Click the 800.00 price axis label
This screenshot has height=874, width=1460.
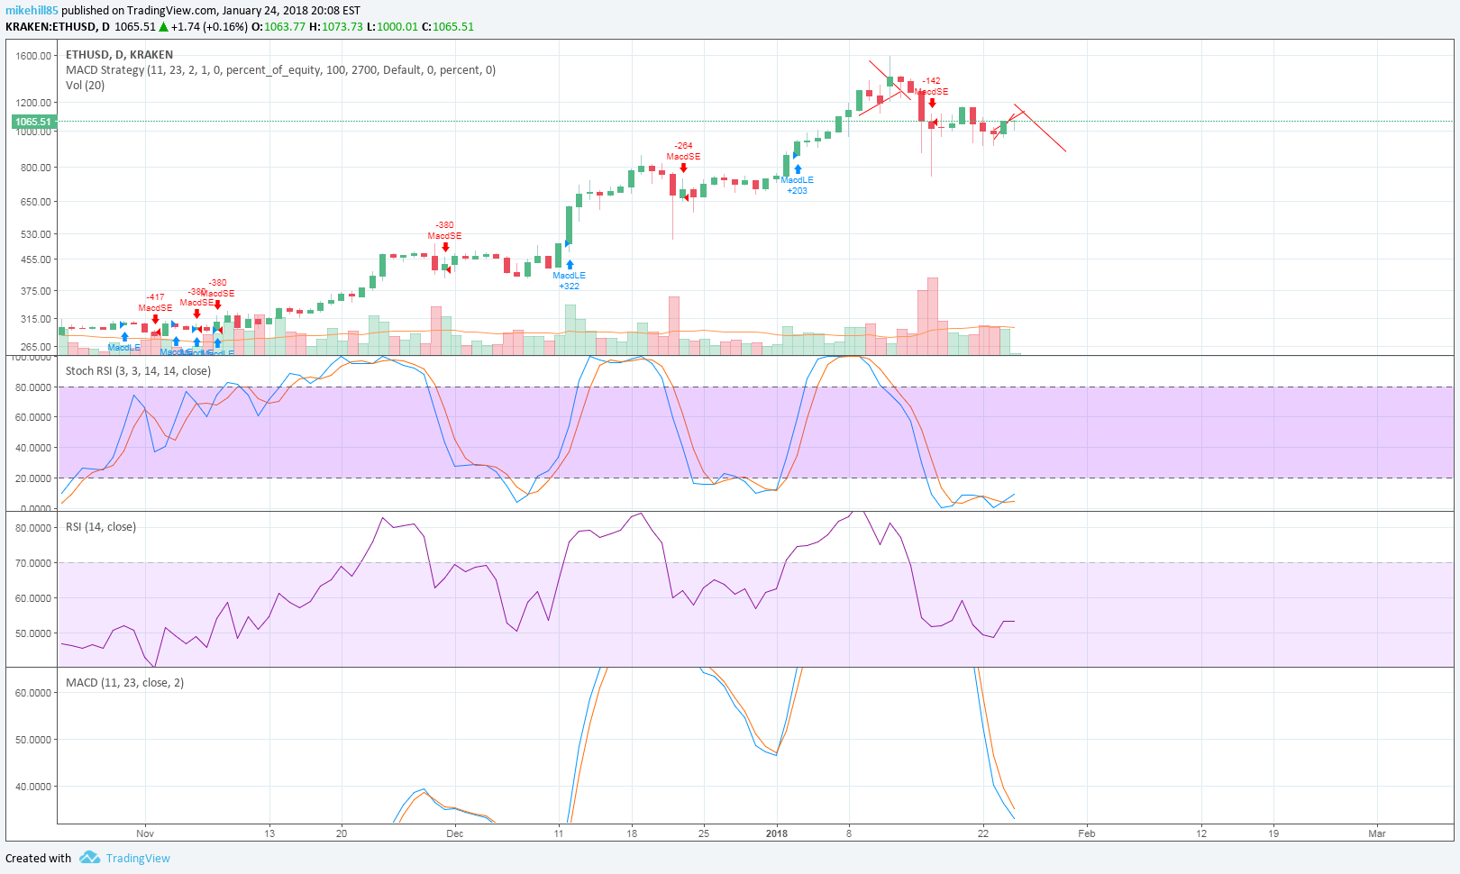(36, 168)
